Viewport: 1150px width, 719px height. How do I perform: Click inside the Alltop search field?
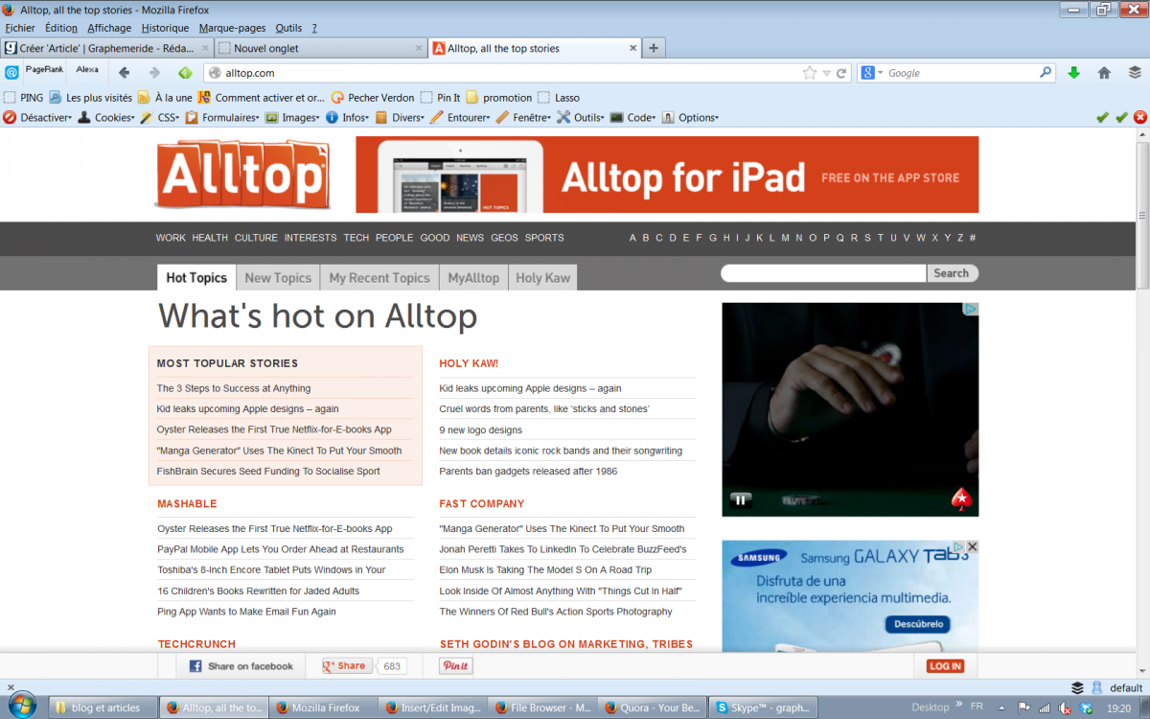click(823, 273)
